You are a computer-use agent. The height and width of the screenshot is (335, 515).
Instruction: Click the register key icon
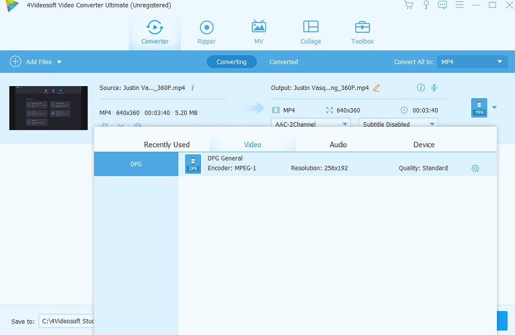(426, 5)
